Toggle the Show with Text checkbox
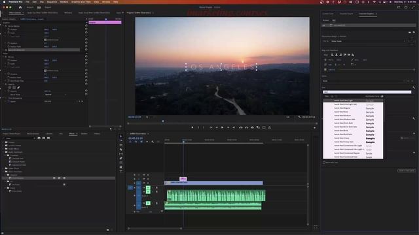The height and width of the screenshot is (235, 419). point(324,163)
